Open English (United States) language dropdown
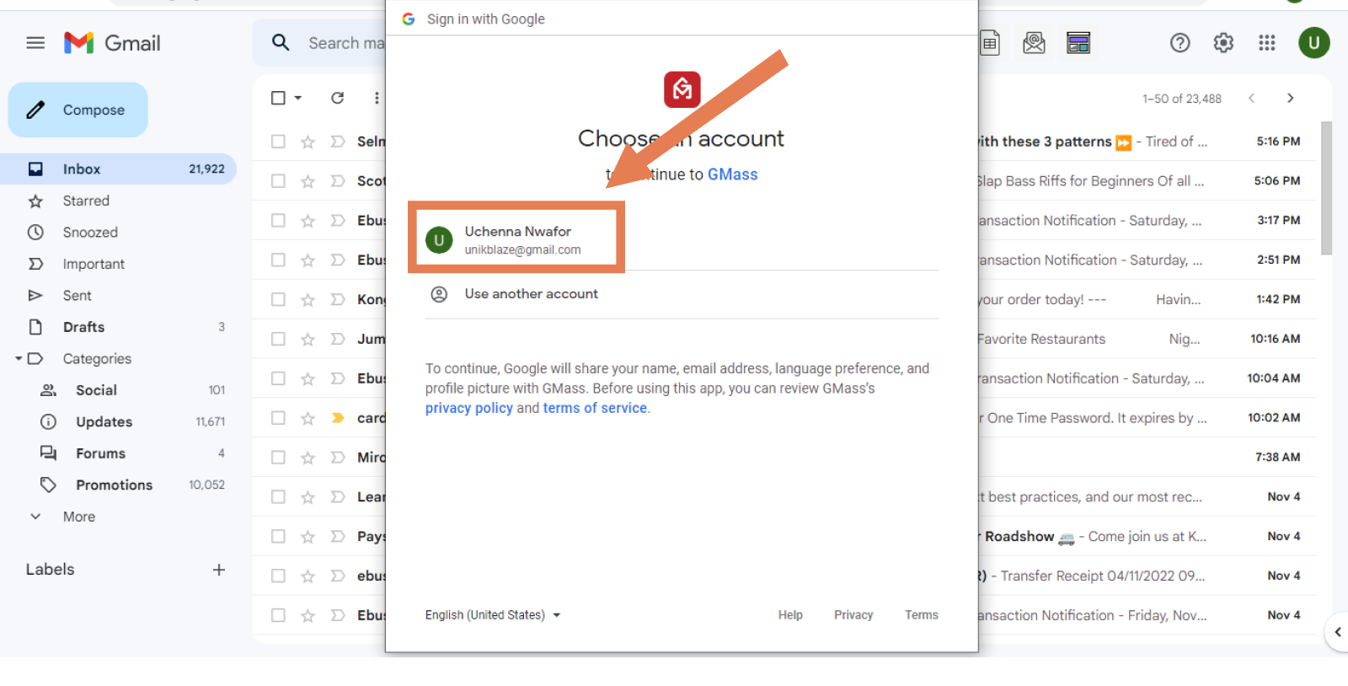Viewport: 1348px width, 686px height. 493,615
